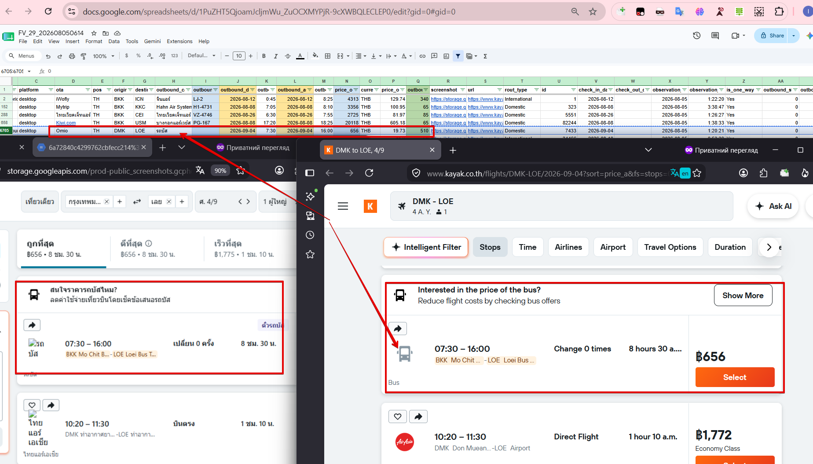Open the font family dropdown

201,55
